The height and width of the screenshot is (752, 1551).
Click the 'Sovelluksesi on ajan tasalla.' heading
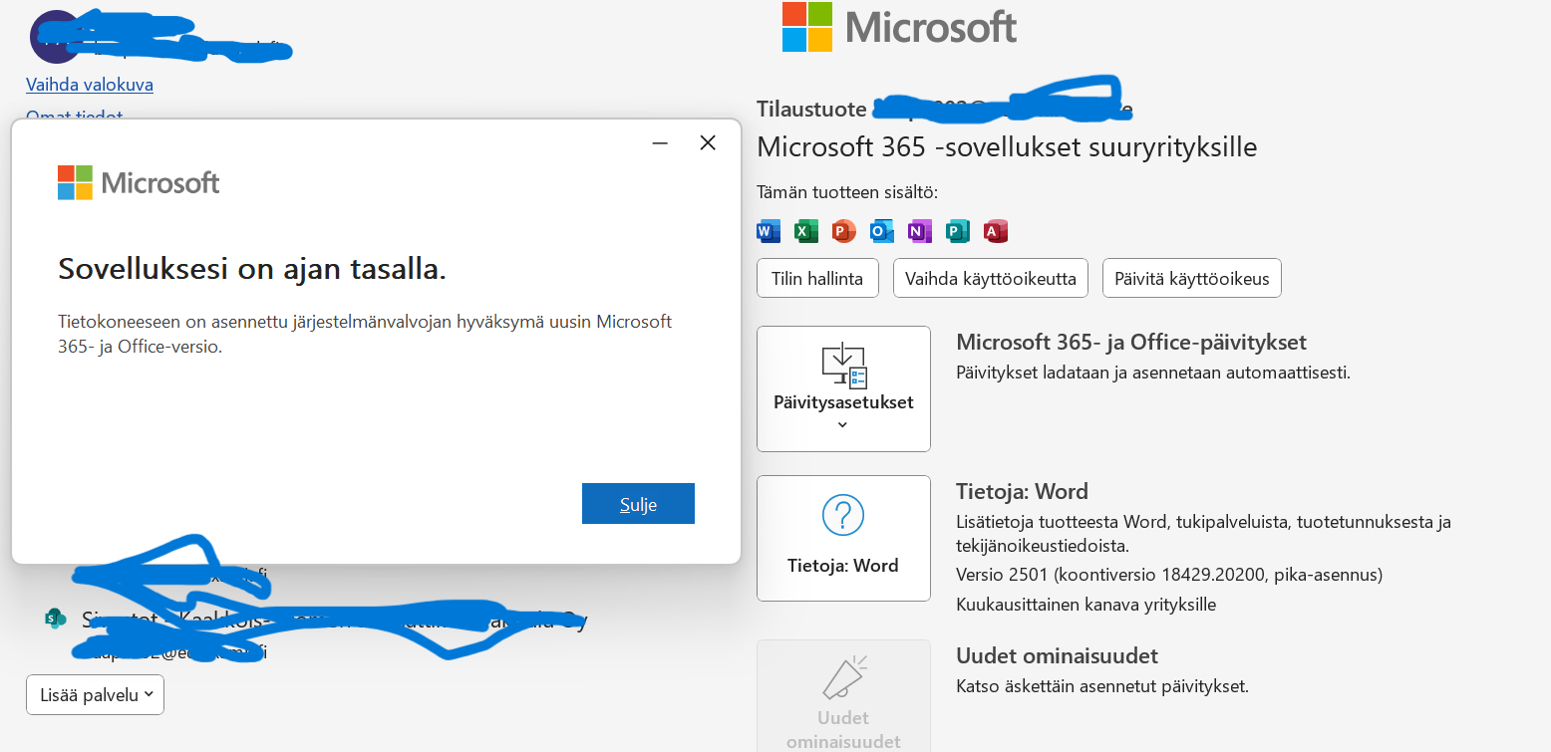[x=252, y=268]
